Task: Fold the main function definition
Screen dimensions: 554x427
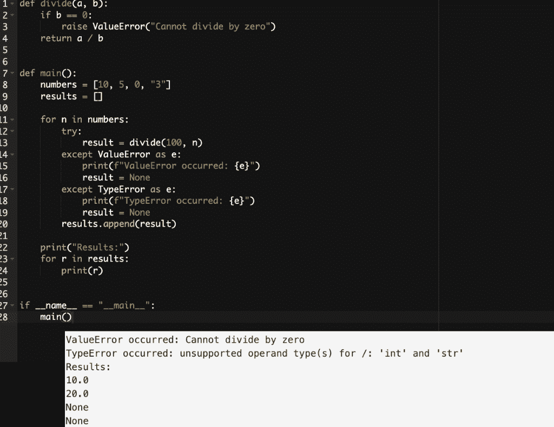Action: click(12, 73)
